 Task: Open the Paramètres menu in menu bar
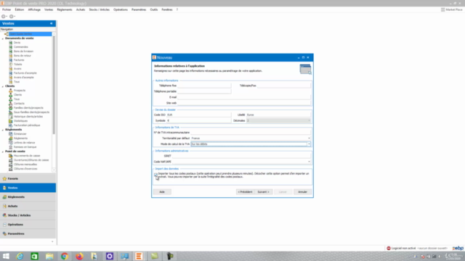pyautogui.click(x=139, y=9)
